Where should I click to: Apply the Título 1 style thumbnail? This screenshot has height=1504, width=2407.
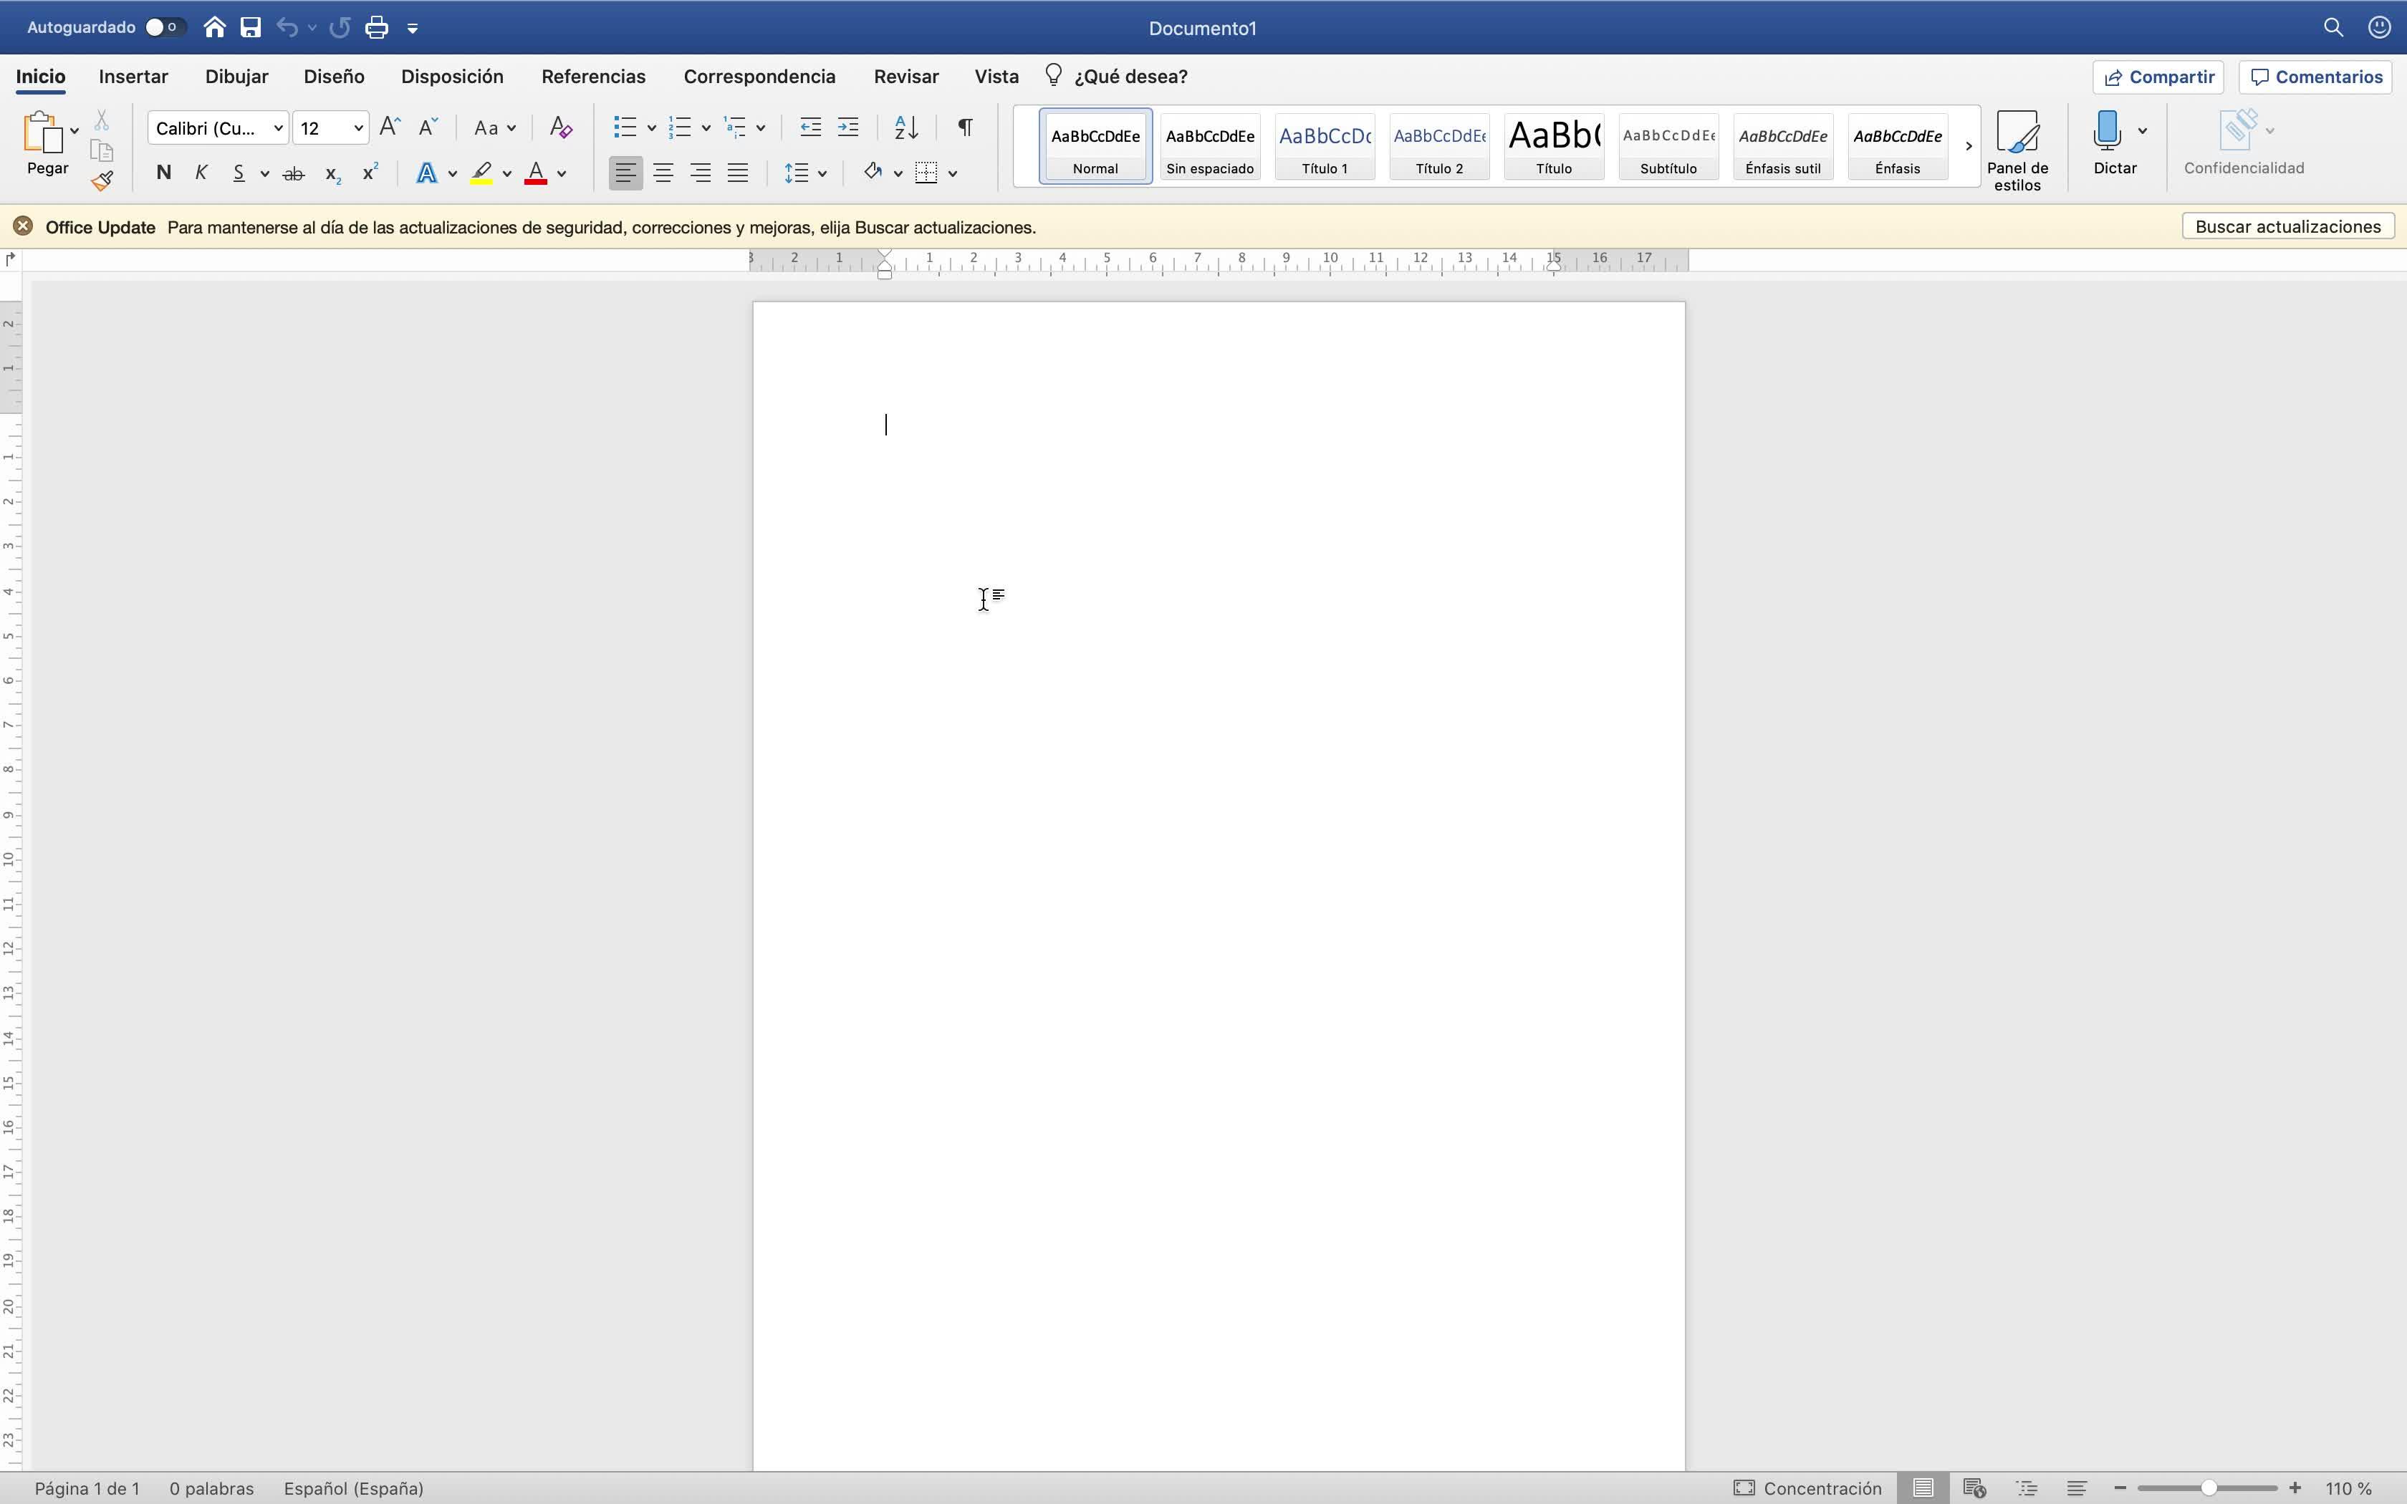point(1324,146)
